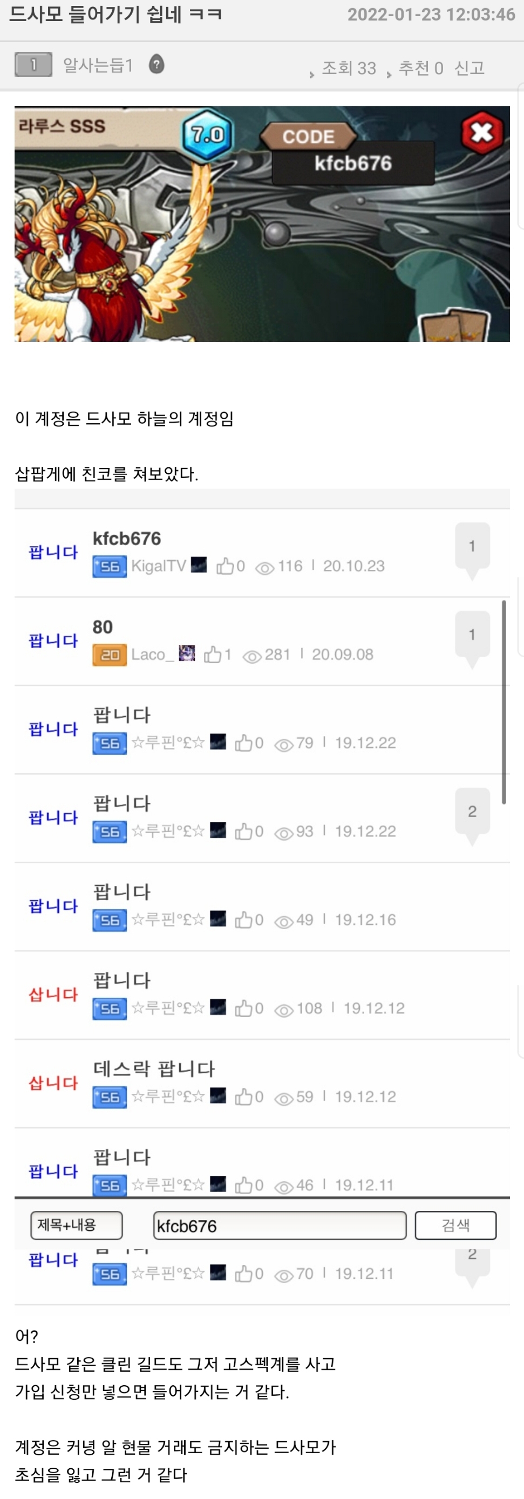Click the level 20 badge next to Laco_
Screen dimensions: 524x1499
click(110, 655)
